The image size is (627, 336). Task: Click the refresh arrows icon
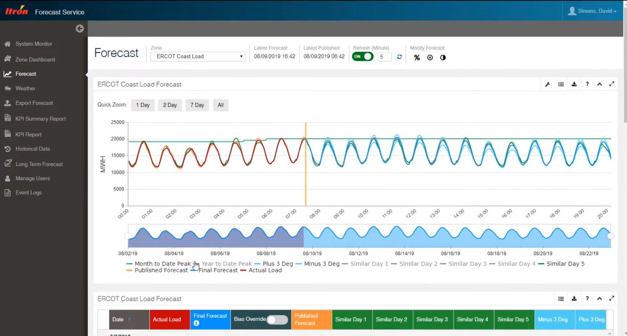(399, 57)
